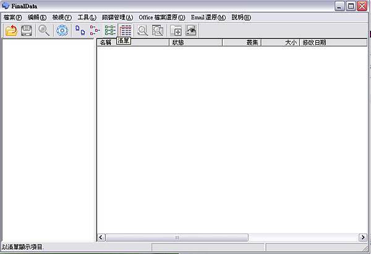Close the FinalData window
Screen dimensions: 371x254
[362, 6]
